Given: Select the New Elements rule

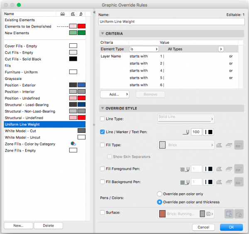Looking at the screenshot, I should pyautogui.click(x=17, y=33).
